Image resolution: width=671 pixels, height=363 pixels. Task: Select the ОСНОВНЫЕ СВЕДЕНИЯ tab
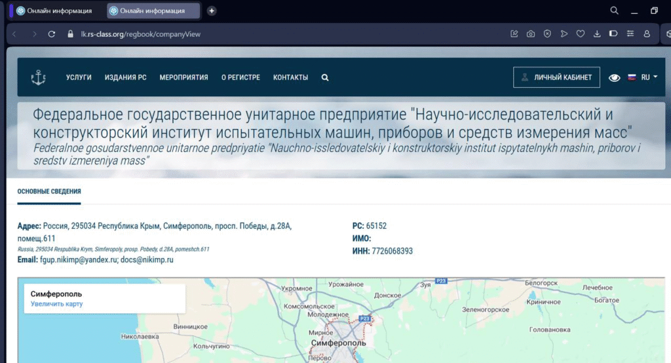(x=49, y=191)
